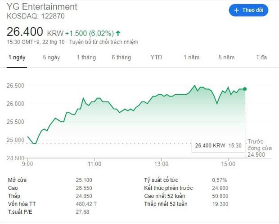Click the green up-arrow price indicator

coord(118,33)
